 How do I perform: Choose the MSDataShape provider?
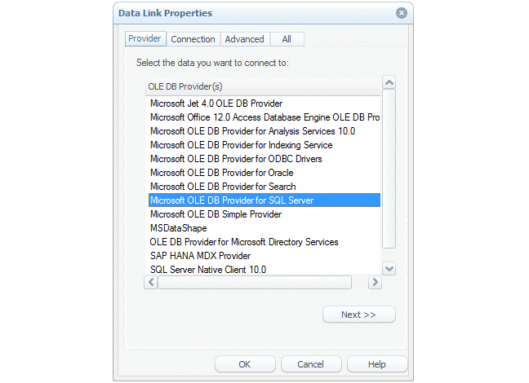pyautogui.click(x=179, y=228)
